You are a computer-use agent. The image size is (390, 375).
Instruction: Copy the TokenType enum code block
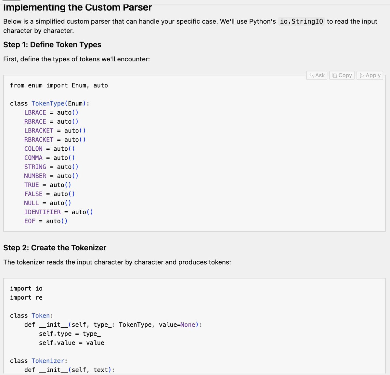pos(343,75)
